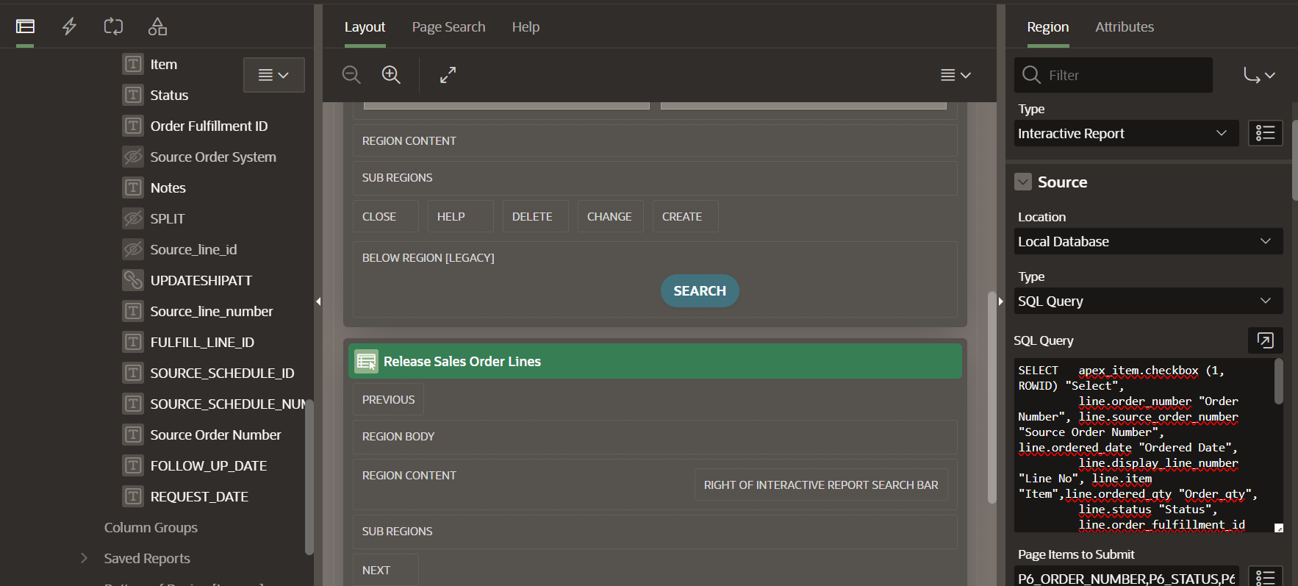Switch to the Attributes tab
The width and height of the screenshot is (1298, 586).
pos(1125,27)
